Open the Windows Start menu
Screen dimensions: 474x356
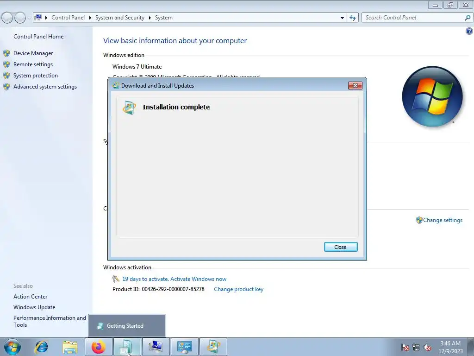(12, 347)
